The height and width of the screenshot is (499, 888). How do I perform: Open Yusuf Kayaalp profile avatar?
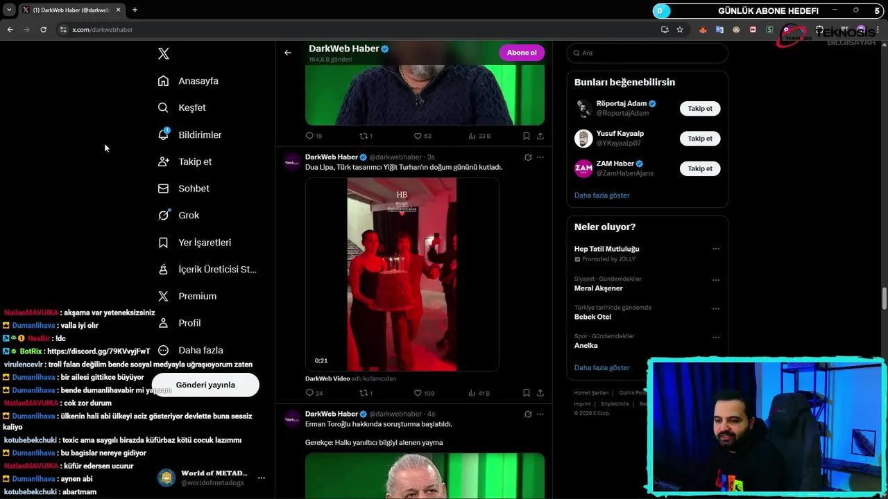click(x=583, y=139)
